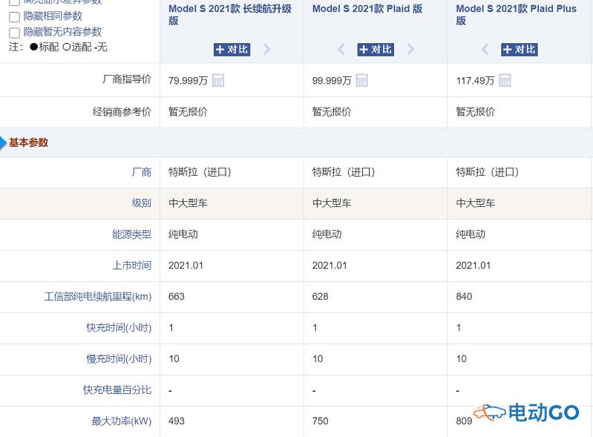
Task: Open Model S 2021款 Plaid 版 link
Action: click(x=367, y=9)
